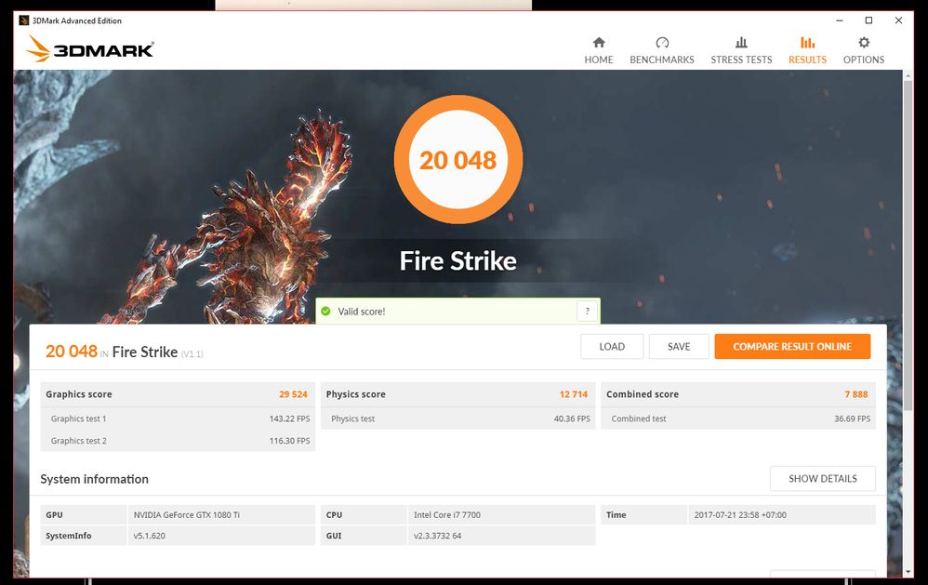The height and width of the screenshot is (585, 928).
Task: Maximize the 3DMark window
Action: pos(868,20)
